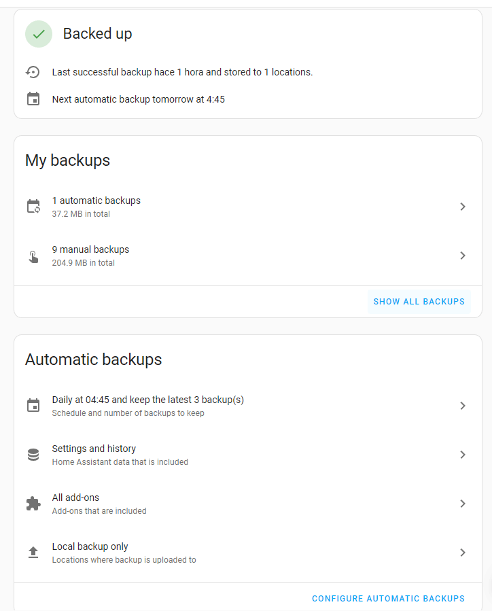Click the upload arrow icon for Local backup
This screenshot has height=611, width=492.
[33, 552]
